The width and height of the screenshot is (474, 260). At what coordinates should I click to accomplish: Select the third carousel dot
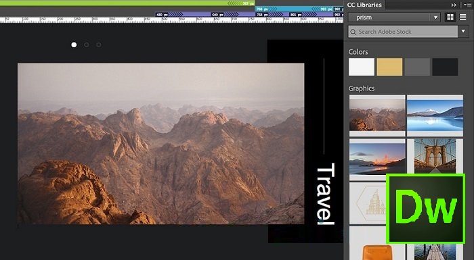[99, 45]
